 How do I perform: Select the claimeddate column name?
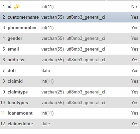coord(20,124)
